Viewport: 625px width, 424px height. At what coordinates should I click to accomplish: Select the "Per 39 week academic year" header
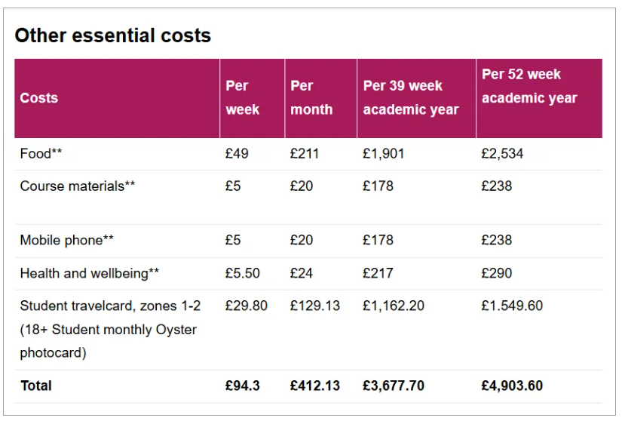(411, 98)
